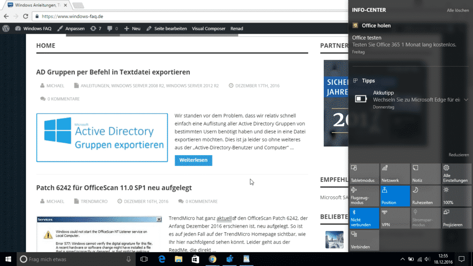
Task: Open the Windows Store taskbar icon
Action: tap(195, 259)
